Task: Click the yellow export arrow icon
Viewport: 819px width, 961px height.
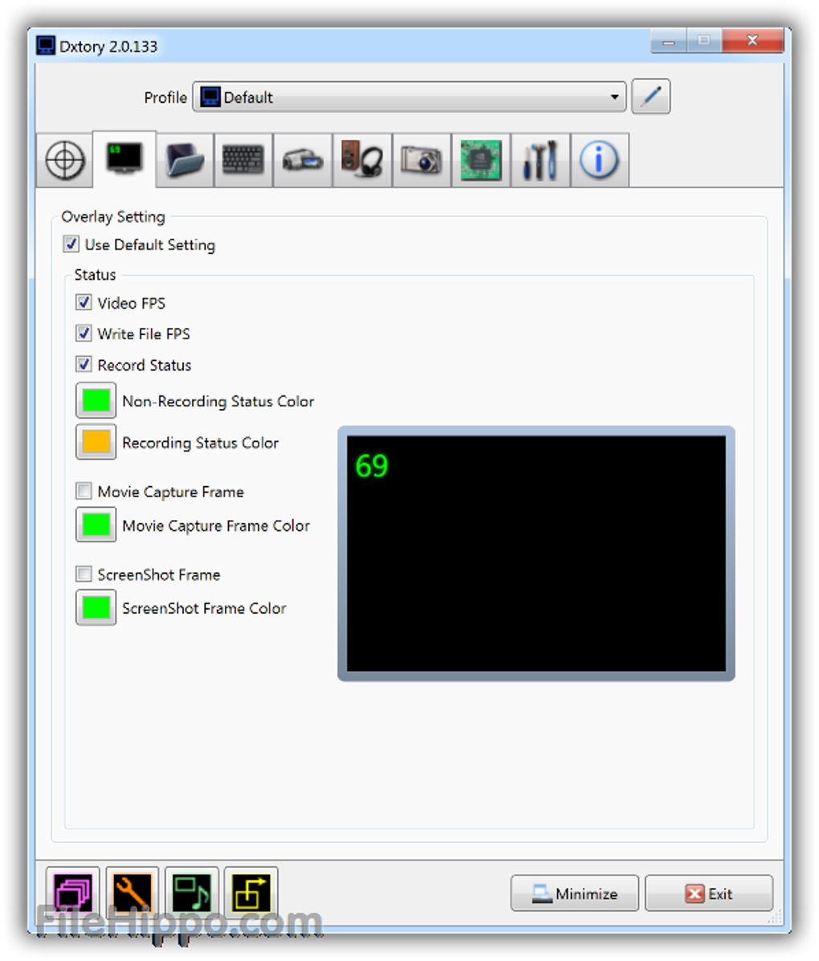Action: coord(251,893)
